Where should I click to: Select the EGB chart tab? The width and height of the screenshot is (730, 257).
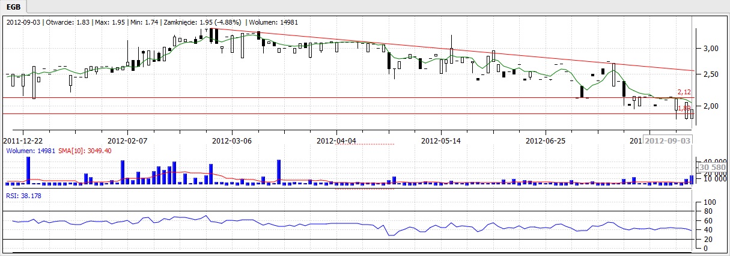14,7
